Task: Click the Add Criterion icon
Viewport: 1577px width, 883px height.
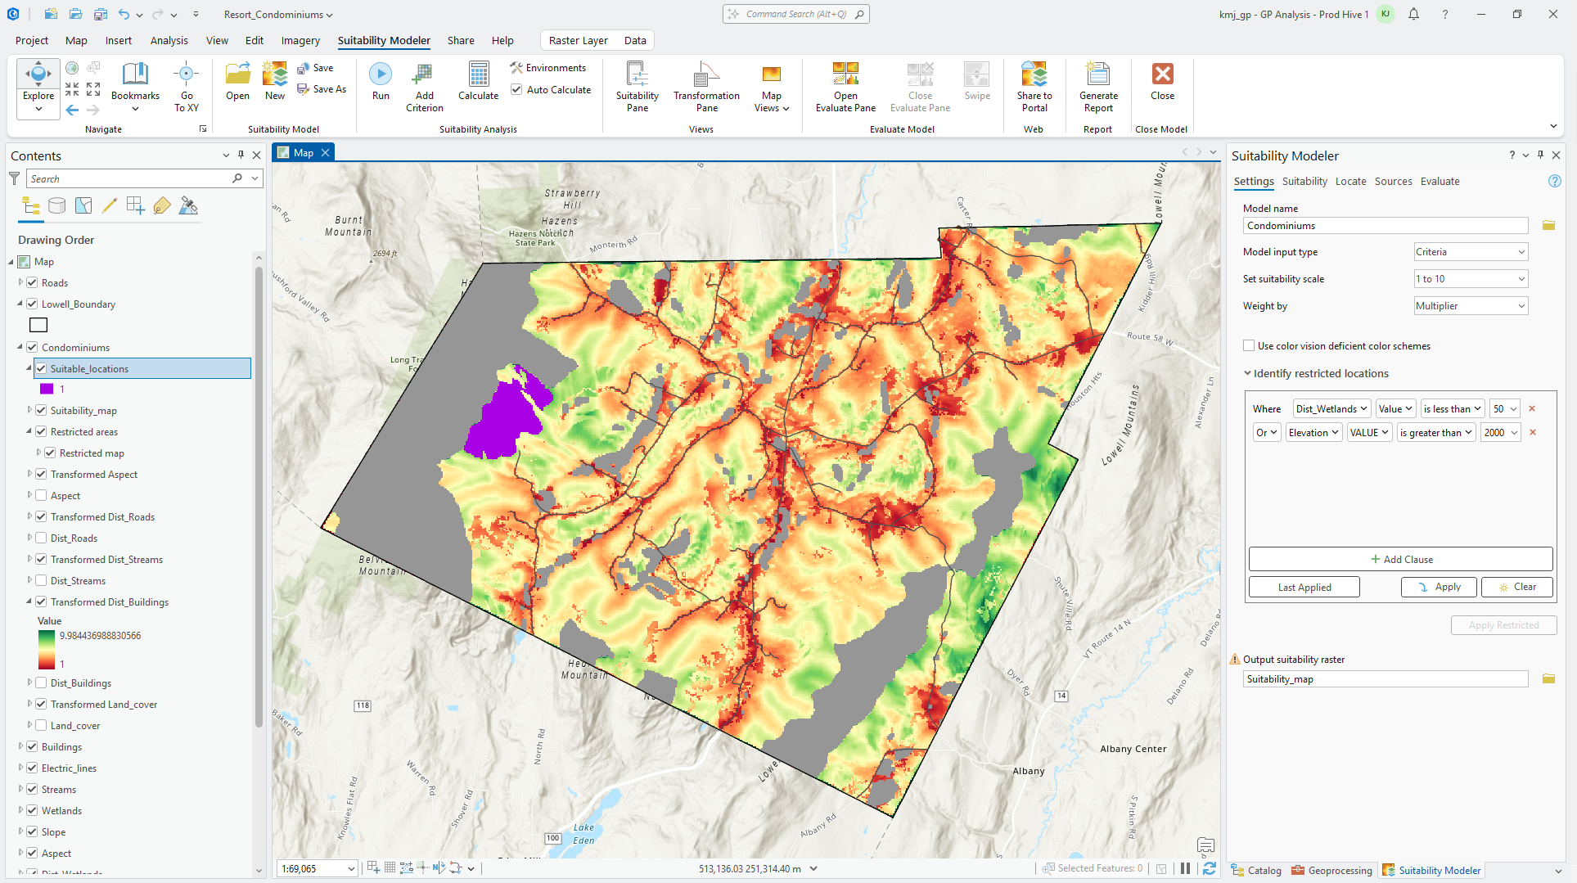Action: coord(424,87)
